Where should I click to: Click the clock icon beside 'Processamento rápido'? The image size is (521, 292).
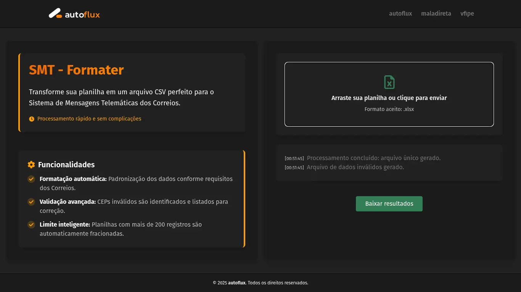click(31, 119)
